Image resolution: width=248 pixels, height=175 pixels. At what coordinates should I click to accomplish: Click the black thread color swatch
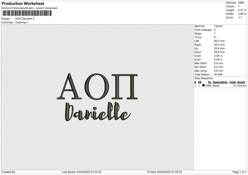click(203, 85)
